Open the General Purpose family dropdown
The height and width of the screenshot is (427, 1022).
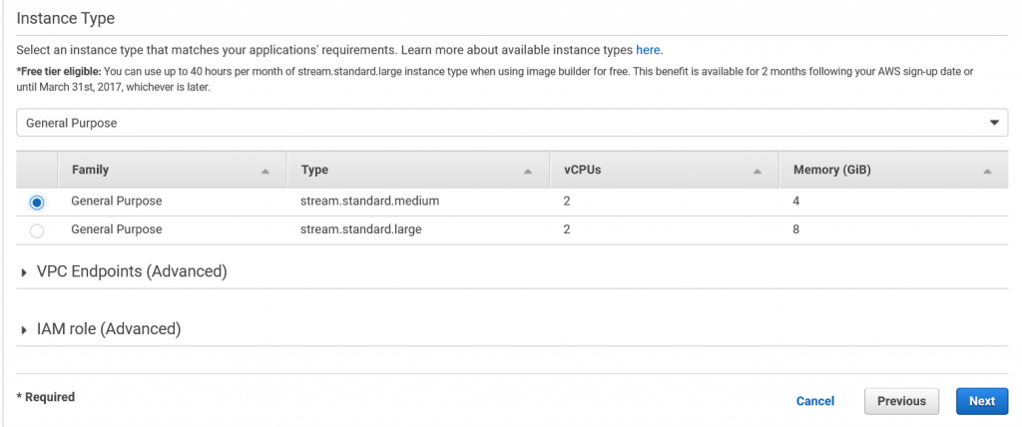click(511, 123)
